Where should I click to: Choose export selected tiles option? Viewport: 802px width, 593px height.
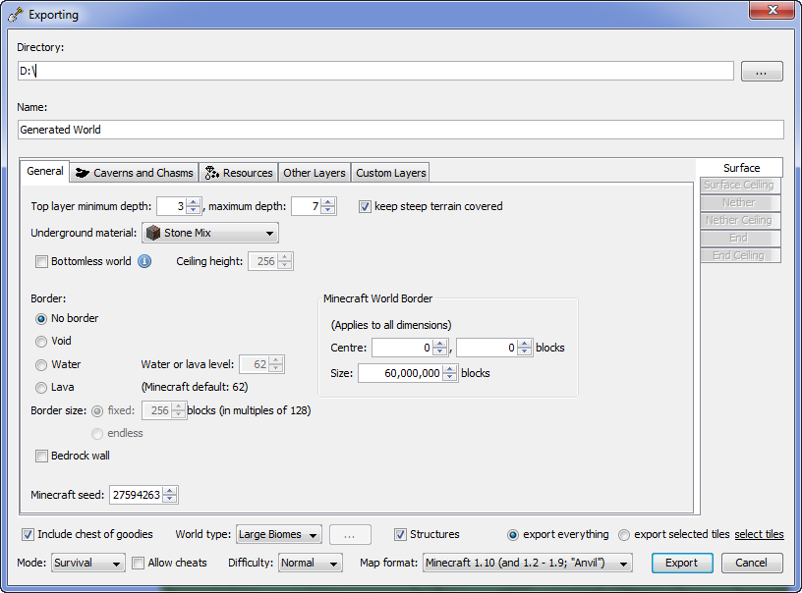[x=624, y=535]
